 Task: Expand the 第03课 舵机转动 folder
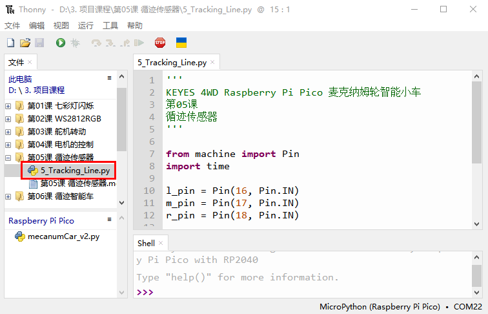point(8,132)
